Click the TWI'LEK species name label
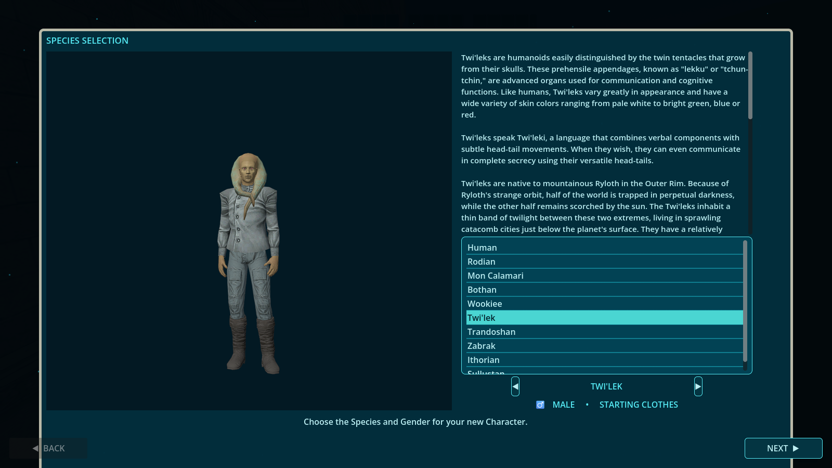Screen dimensions: 832x468 tap(606, 386)
